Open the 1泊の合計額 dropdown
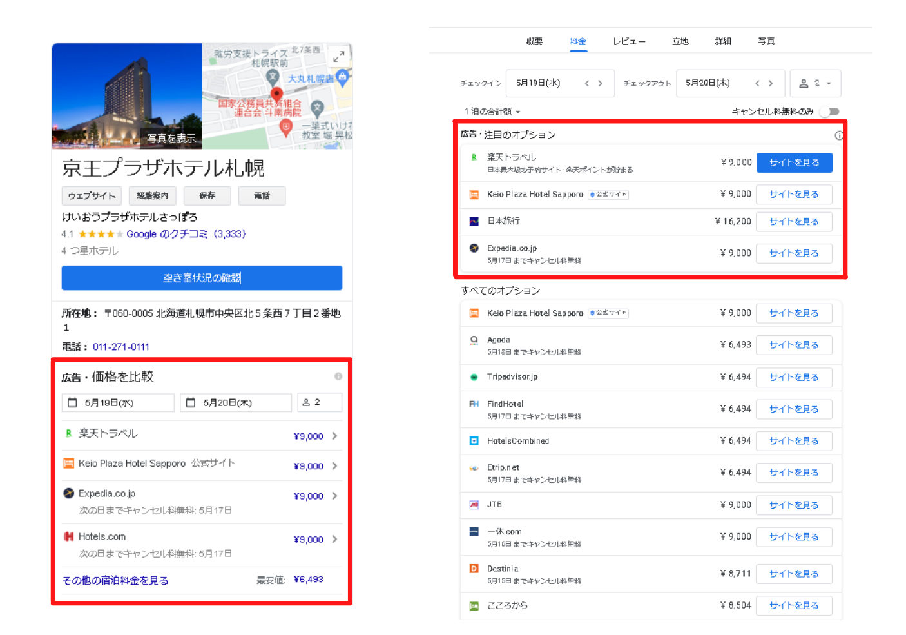 [x=492, y=112]
